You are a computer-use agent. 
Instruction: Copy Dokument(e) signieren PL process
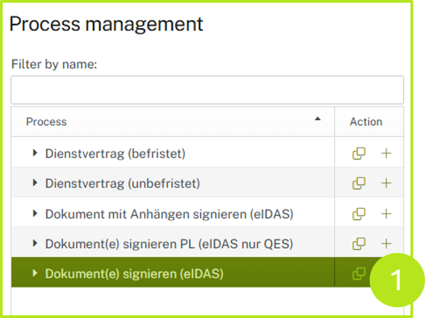tap(359, 243)
